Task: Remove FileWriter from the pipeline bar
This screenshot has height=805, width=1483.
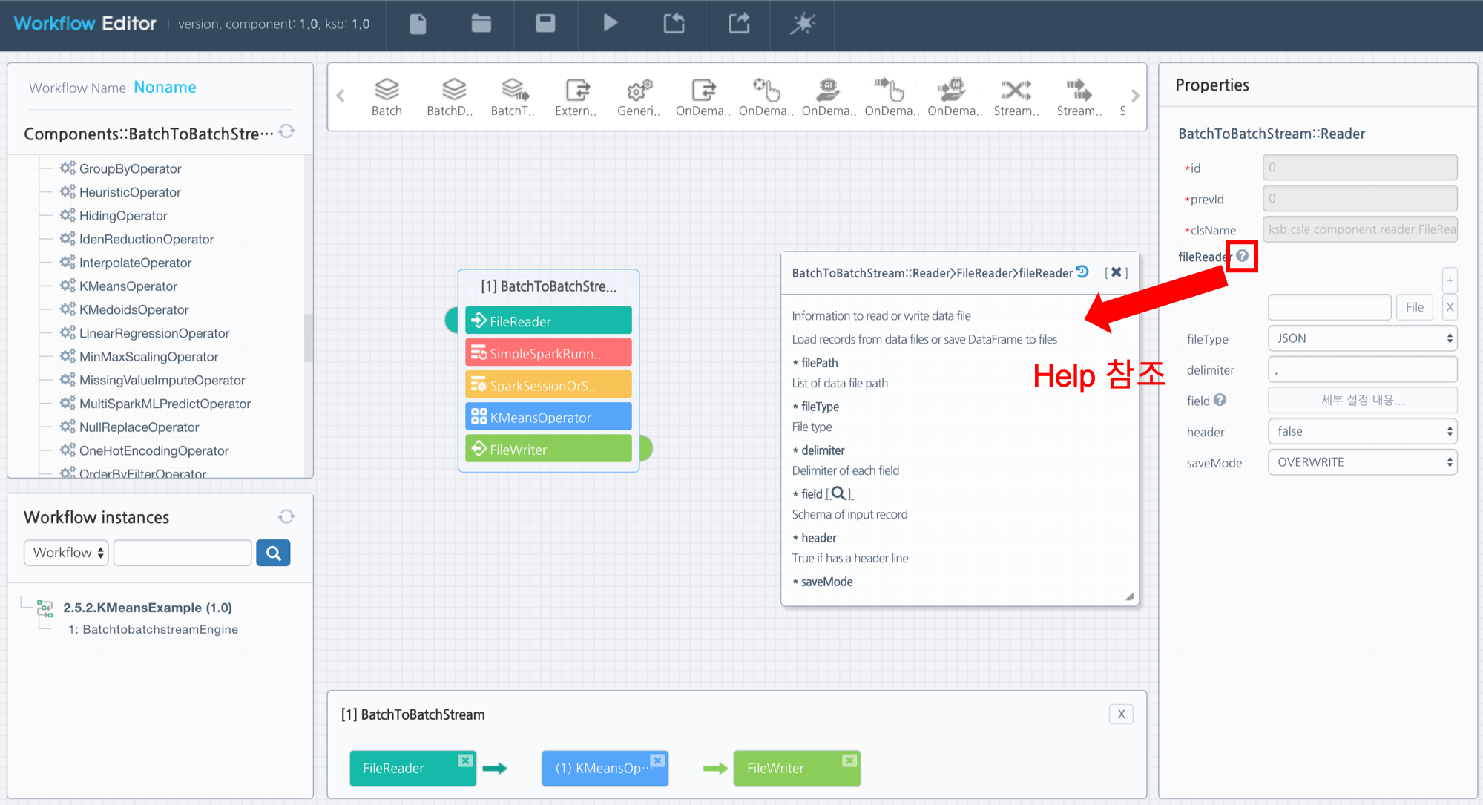Action: (x=849, y=760)
